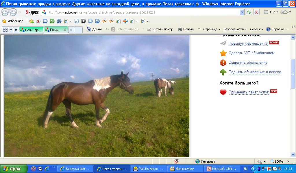
Task: Open the Безопасность menu
Action: (x=235, y=29)
